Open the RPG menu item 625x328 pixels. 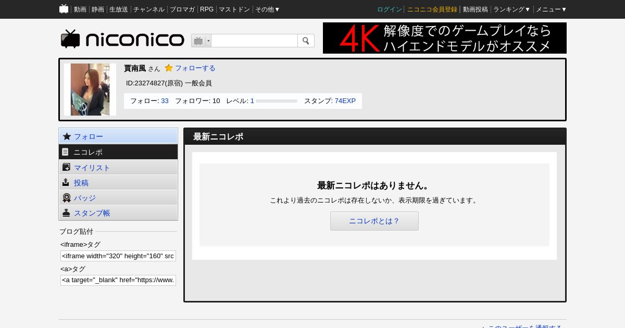click(207, 9)
